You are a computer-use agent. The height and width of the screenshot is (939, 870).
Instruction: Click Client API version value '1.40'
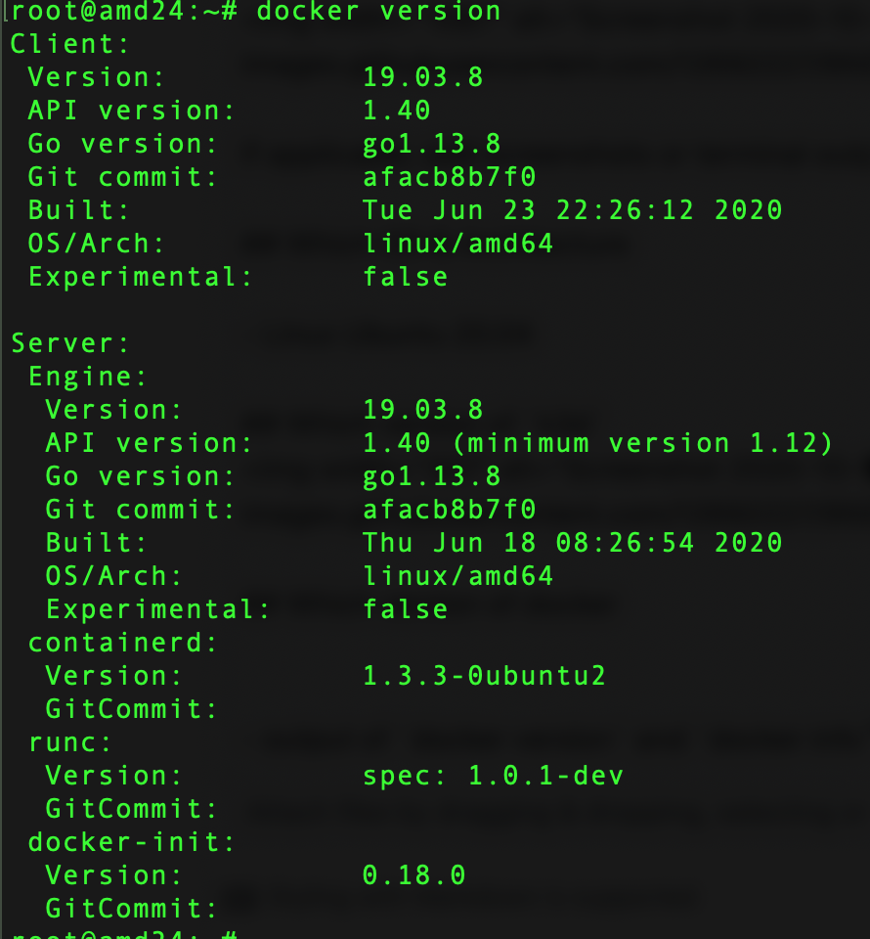pos(397,111)
